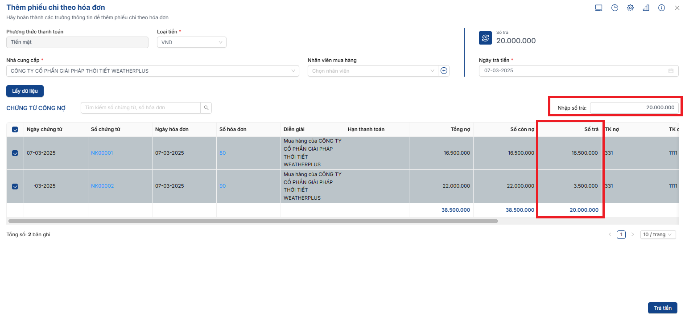Click the Lấy dữ liệu button
Screen dimensions: 689x316
point(25,91)
